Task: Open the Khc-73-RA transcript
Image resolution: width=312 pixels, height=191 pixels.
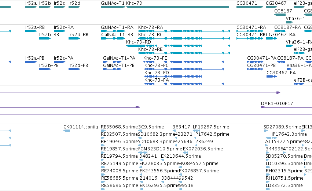Action: pyautogui.click(x=184, y=31)
